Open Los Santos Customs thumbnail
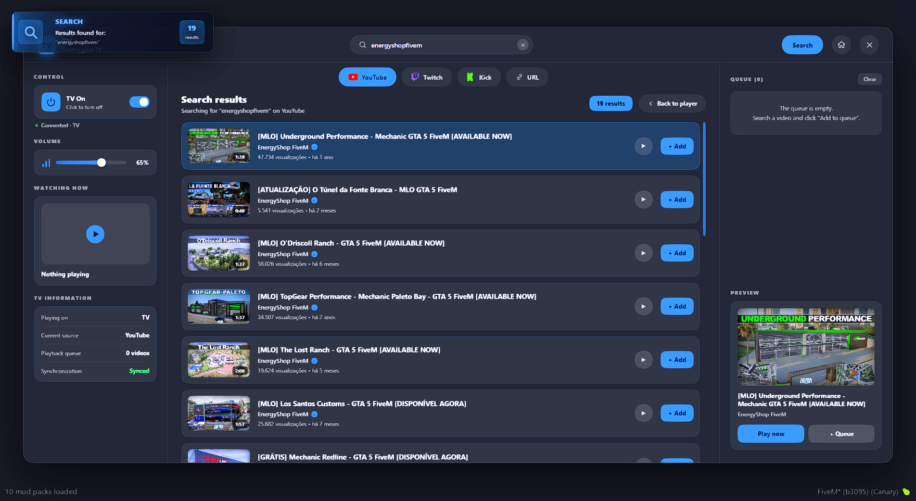 tap(219, 413)
